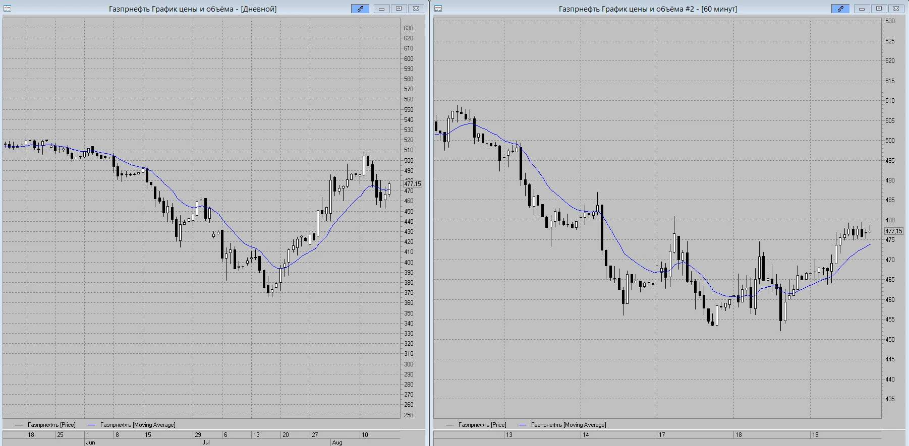The image size is (909, 446).
Task: Minimize the daily Газпрнефть chart window
Action: 381,9
